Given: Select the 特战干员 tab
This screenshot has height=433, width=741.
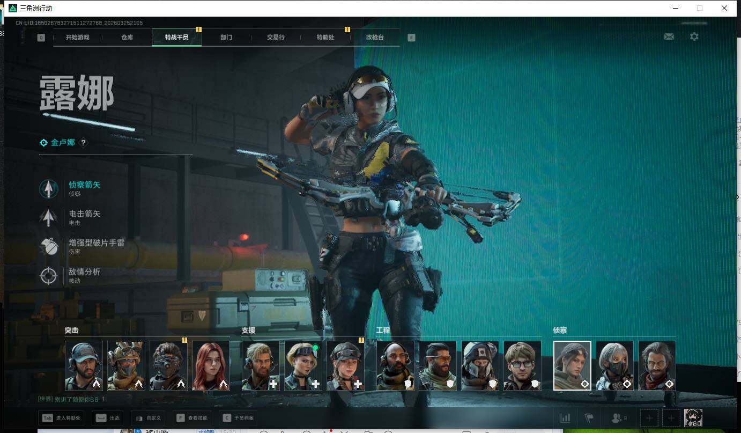Looking at the screenshot, I should 177,38.
